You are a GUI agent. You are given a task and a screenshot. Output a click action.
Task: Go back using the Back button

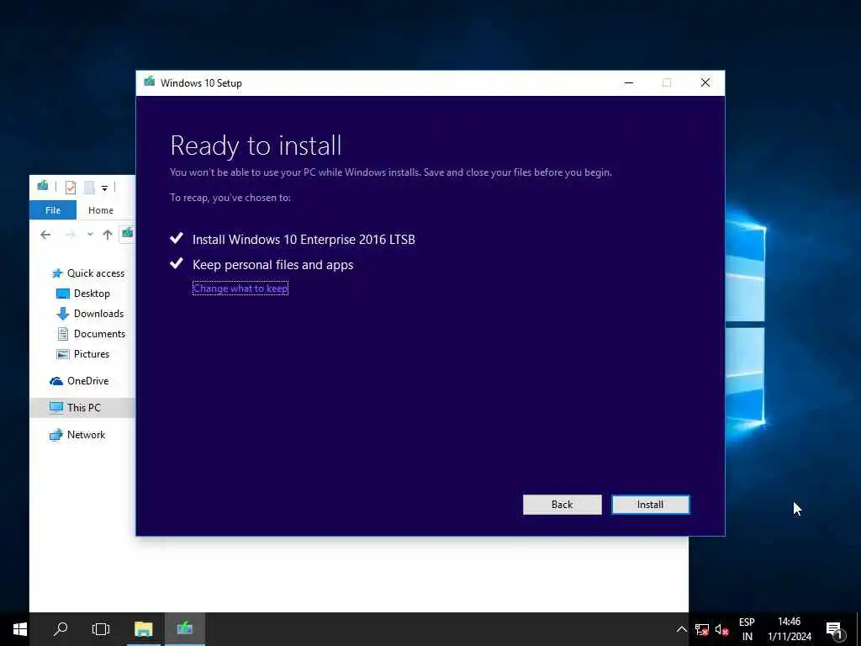562,505
